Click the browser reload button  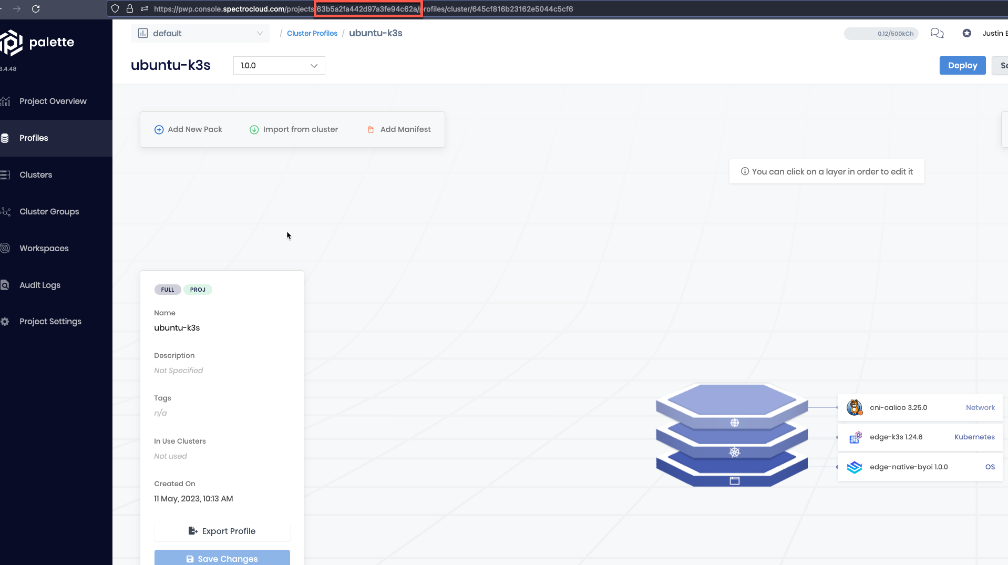tap(36, 8)
